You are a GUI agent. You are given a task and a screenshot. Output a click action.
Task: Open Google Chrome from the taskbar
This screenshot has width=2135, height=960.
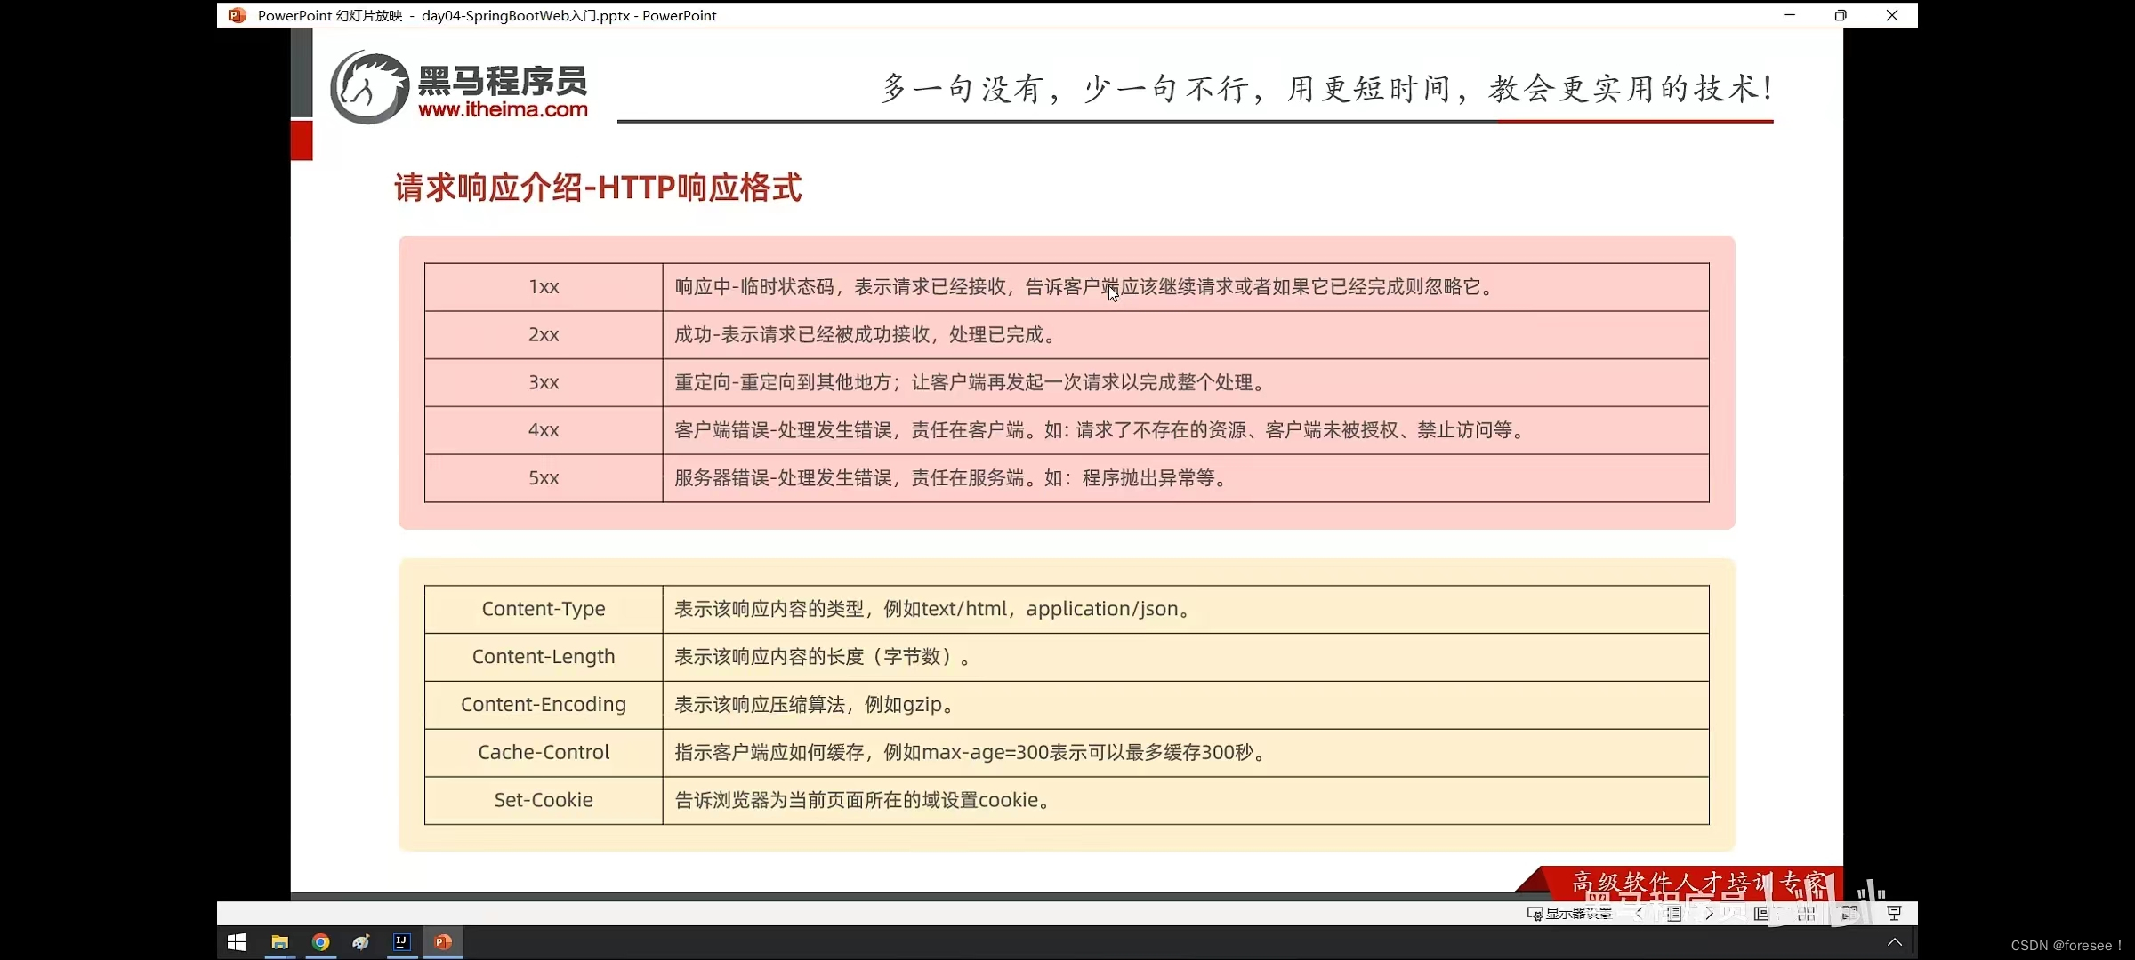[x=320, y=942]
